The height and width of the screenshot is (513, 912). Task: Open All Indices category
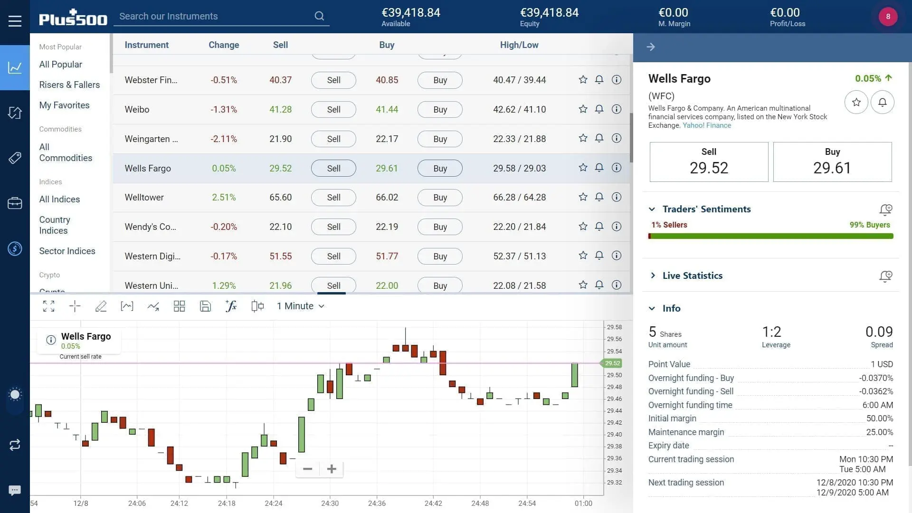tap(59, 199)
